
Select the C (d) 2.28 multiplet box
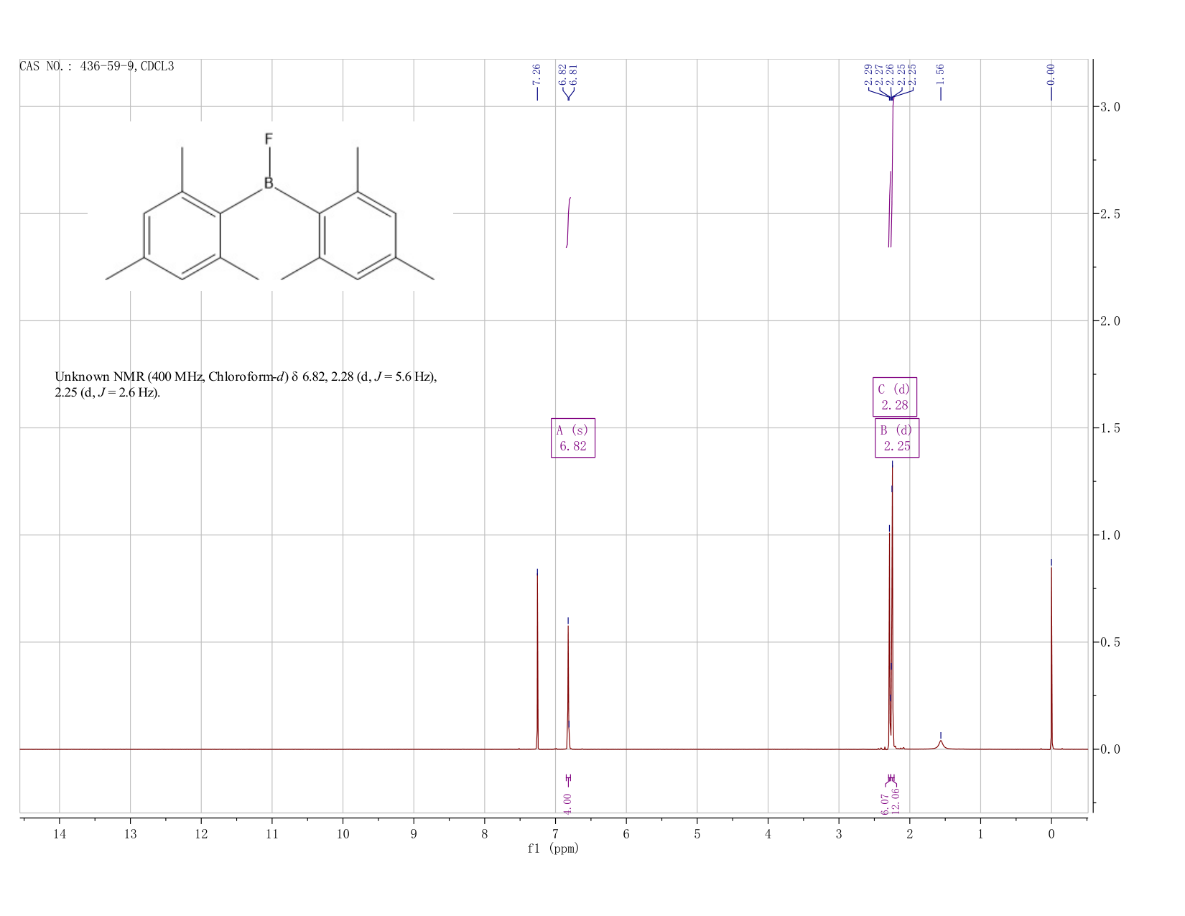coord(895,397)
